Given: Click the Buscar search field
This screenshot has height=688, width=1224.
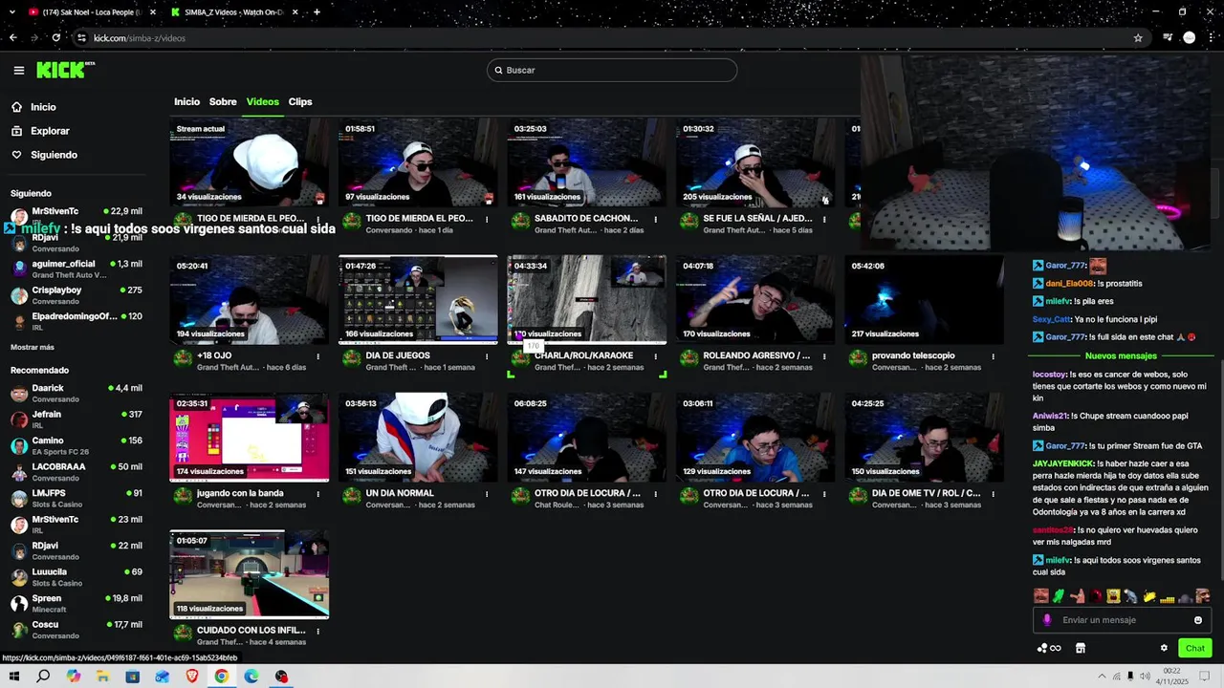Looking at the screenshot, I should [612, 70].
